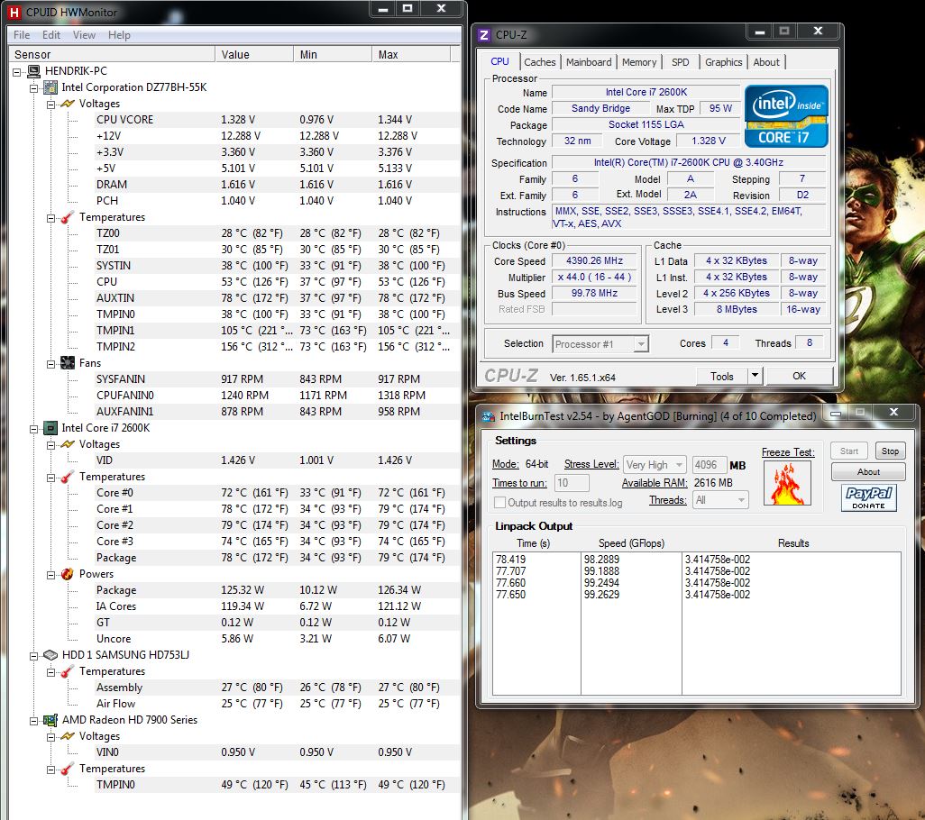This screenshot has height=820, width=925.
Task: Select the HENDRIK-PC computer icon
Action: click(x=33, y=71)
